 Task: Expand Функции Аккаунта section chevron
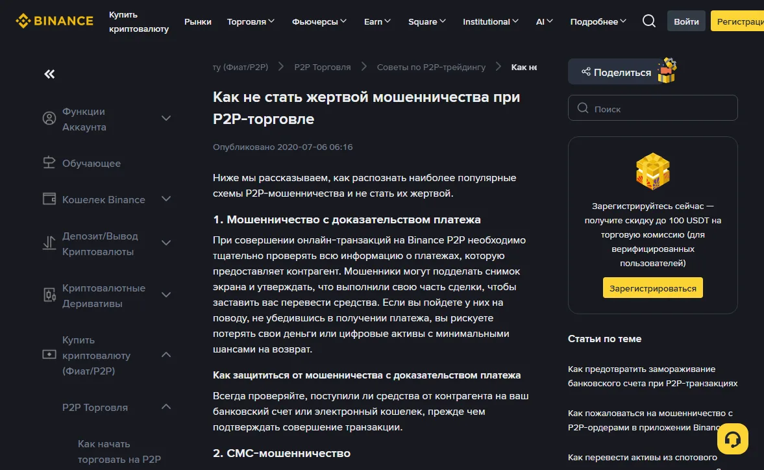[x=166, y=118]
